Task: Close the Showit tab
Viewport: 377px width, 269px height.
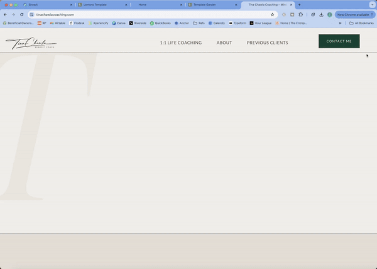Action: [x=71, y=4]
